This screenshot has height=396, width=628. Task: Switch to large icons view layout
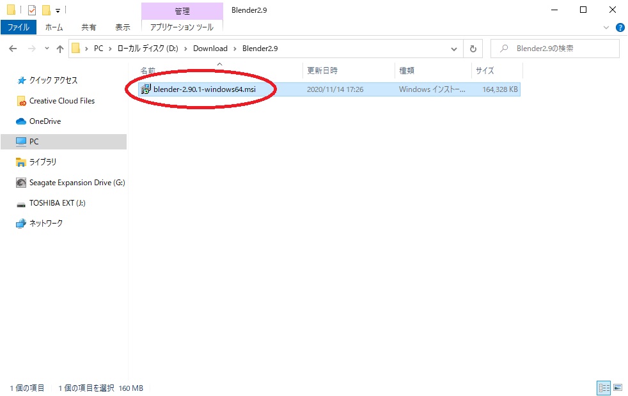[x=618, y=388]
